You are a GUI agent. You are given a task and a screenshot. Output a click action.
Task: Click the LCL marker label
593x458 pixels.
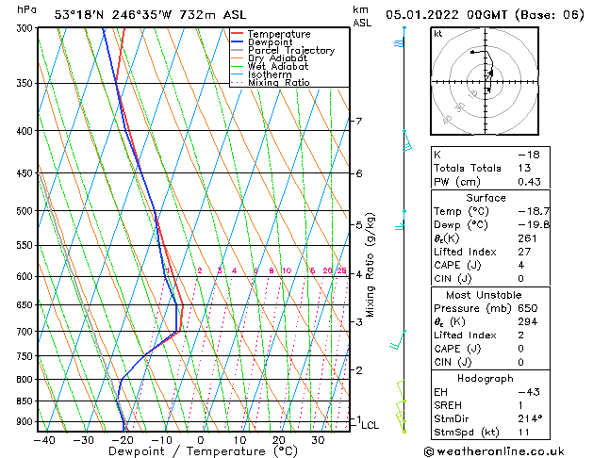pyautogui.click(x=370, y=426)
